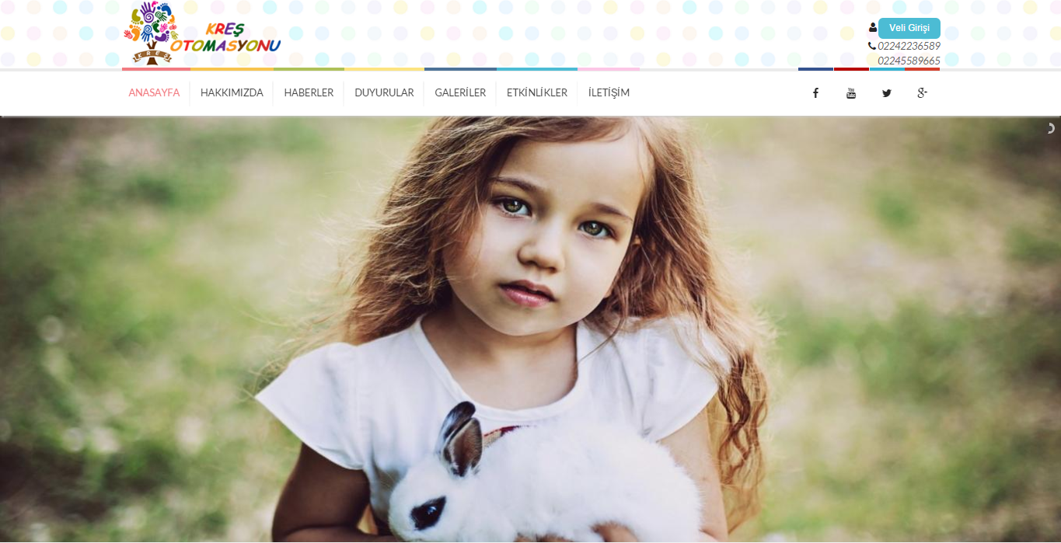Viewport: 1061px width, 543px height.
Task: Click the colorful handprint tree logo
Action: pos(151,32)
